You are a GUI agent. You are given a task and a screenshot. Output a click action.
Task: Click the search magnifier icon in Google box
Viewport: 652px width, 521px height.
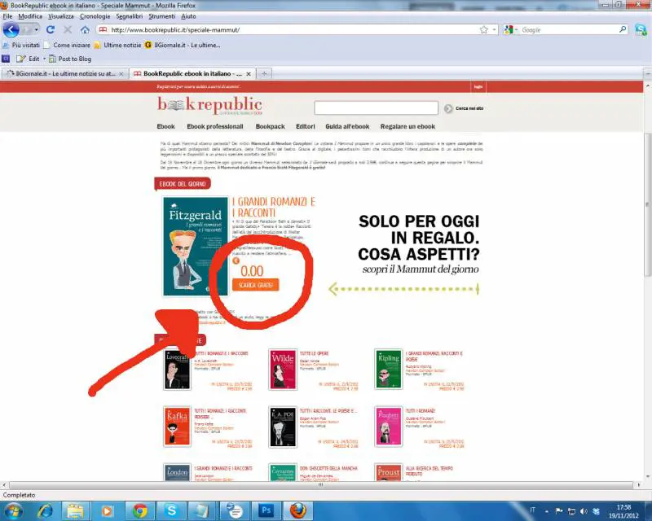pyautogui.click(x=623, y=29)
